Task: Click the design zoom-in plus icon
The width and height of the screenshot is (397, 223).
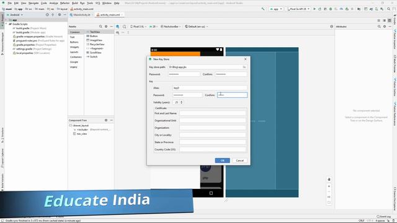Action: pyautogui.click(x=329, y=186)
